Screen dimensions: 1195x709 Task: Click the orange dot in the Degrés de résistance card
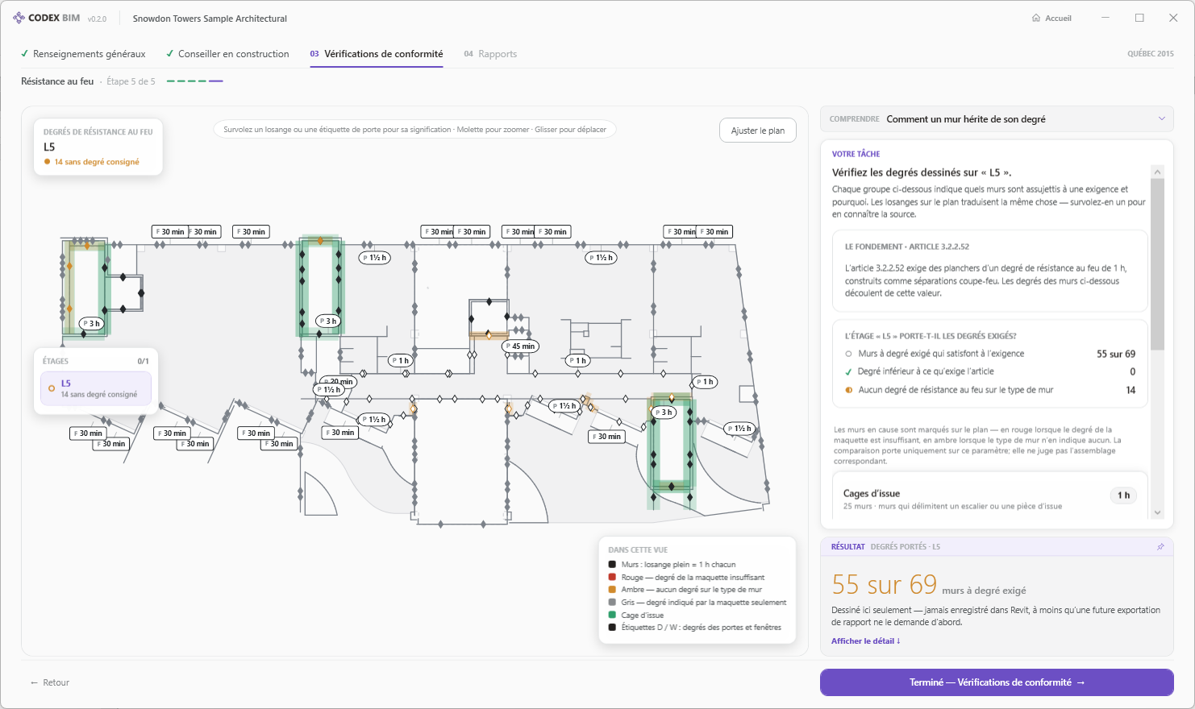[x=48, y=162]
